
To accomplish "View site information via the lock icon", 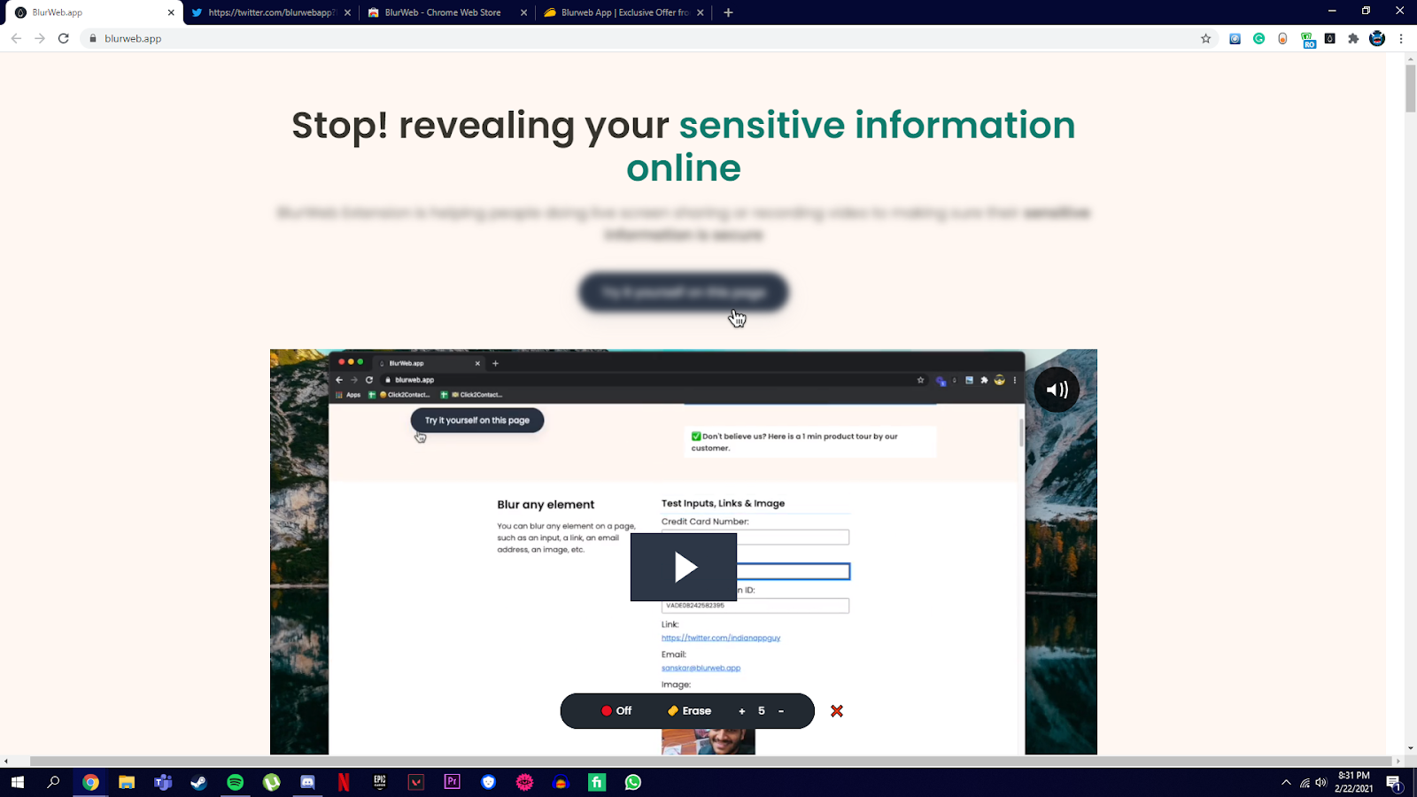I will 92,38.
